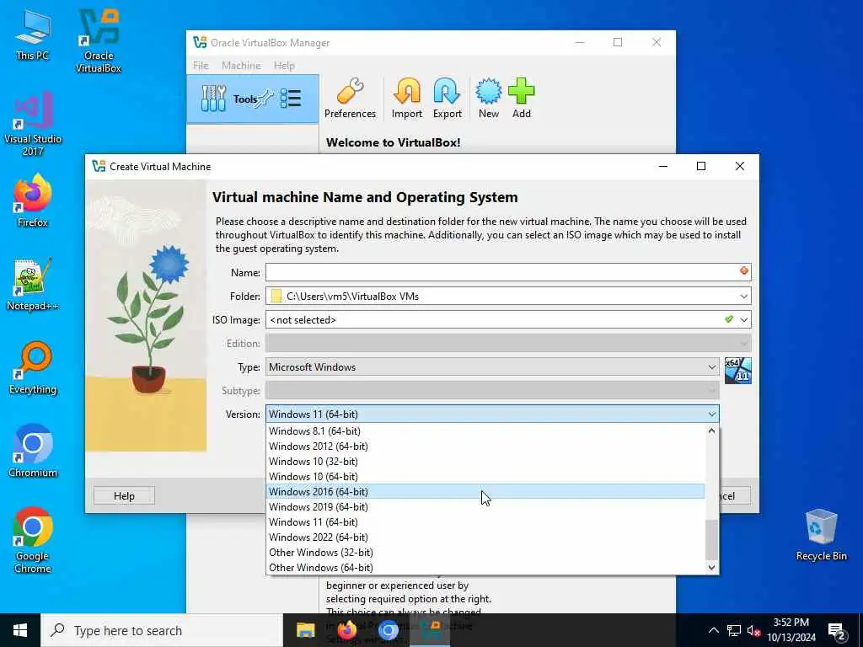
Task: Click the version list scrollbar down arrow
Action: pyautogui.click(x=711, y=567)
